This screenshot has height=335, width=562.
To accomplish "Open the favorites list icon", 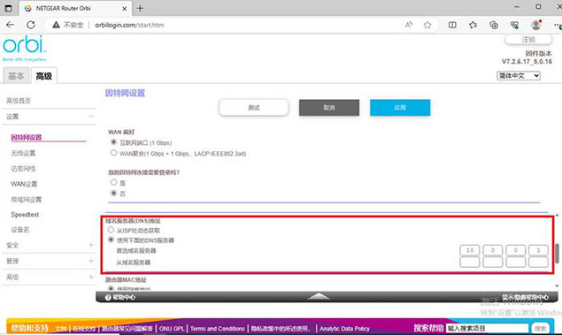I will click(473, 25).
